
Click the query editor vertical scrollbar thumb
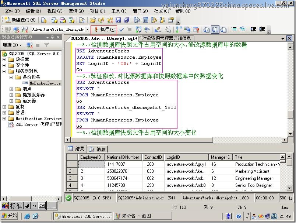click(290, 114)
